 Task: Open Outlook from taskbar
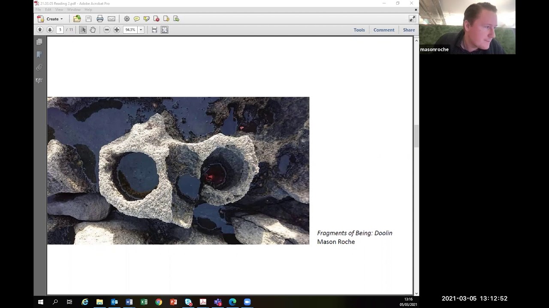pos(115,302)
